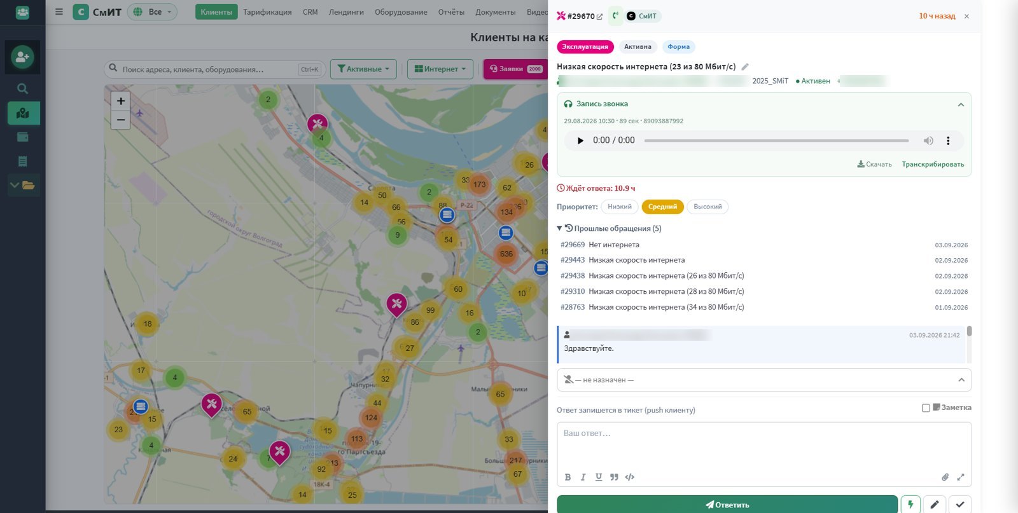Select the map view icon in left sidebar
1018x513 pixels.
tap(24, 113)
